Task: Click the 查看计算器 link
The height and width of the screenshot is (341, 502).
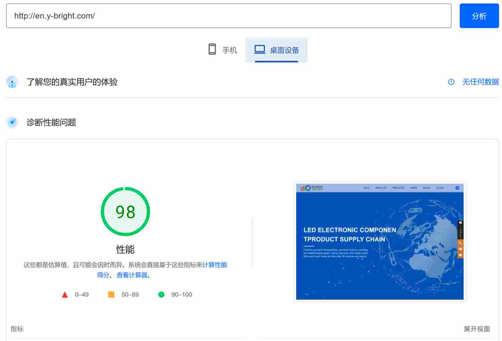Action: pos(131,275)
